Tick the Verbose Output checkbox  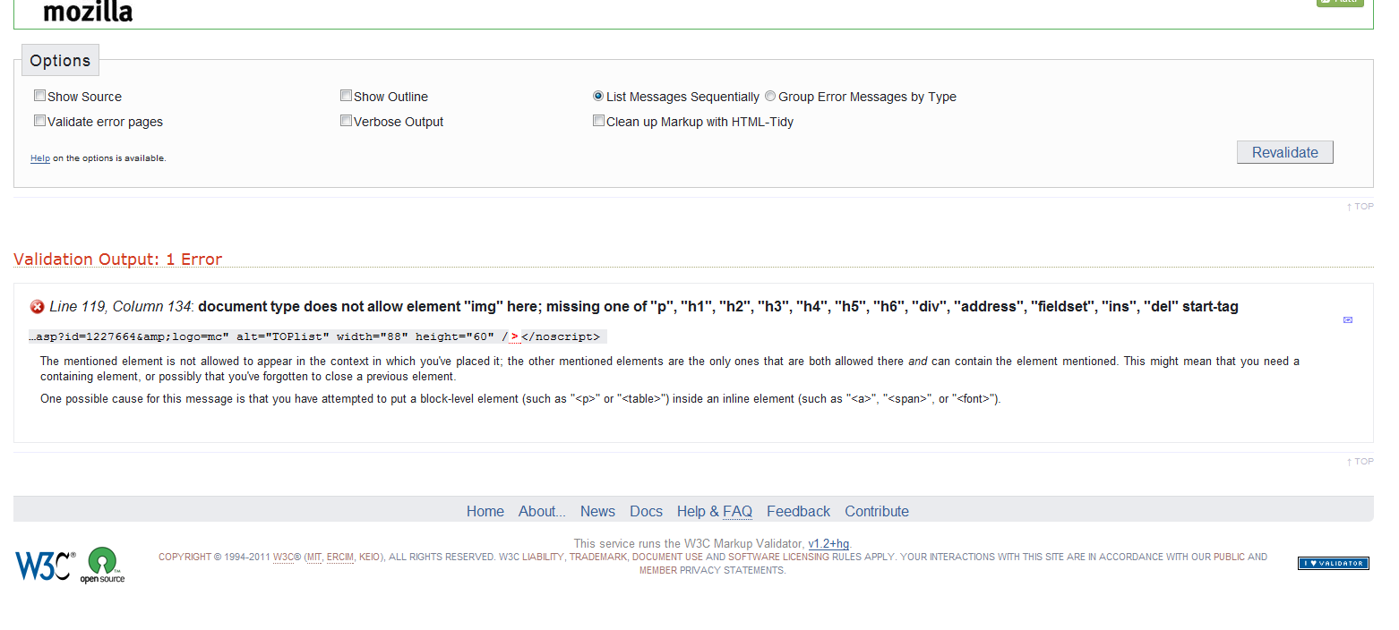click(347, 121)
